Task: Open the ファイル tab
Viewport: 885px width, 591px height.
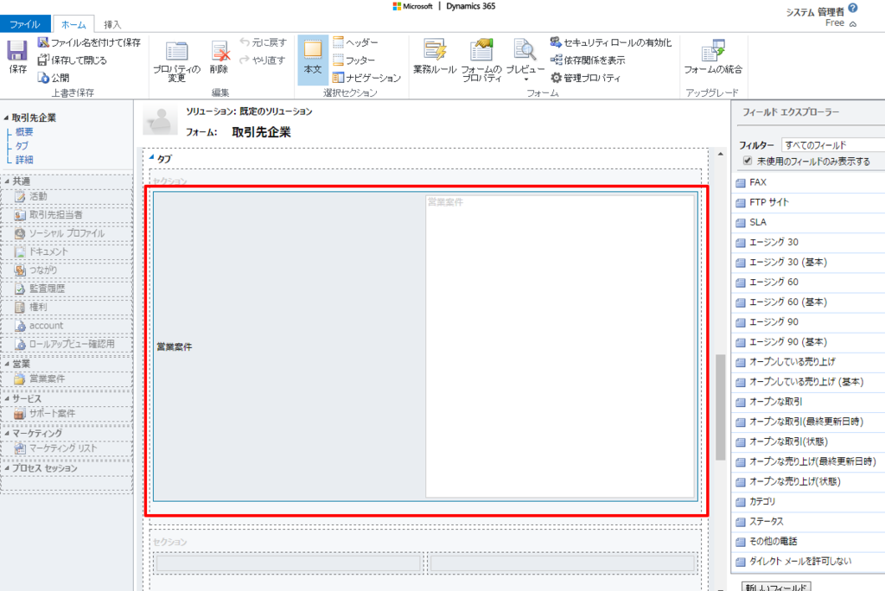Action: tap(25, 24)
